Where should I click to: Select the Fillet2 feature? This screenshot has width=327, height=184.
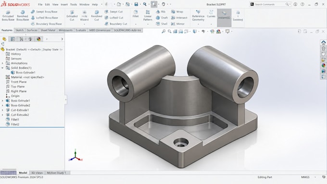[13, 124]
